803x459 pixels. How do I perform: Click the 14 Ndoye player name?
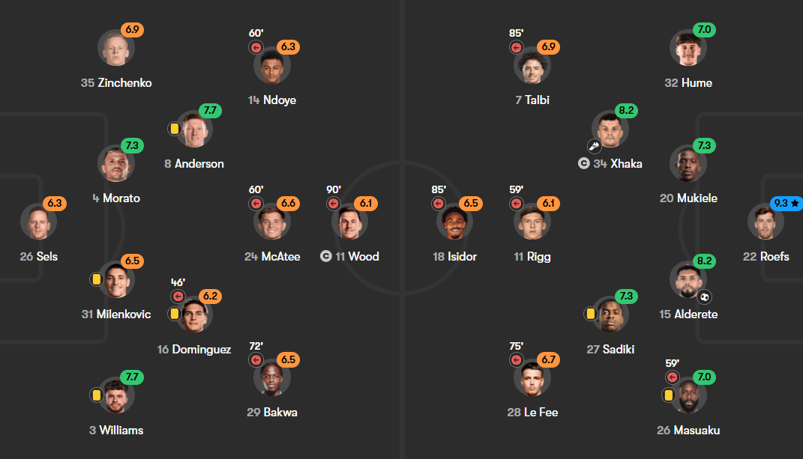[x=272, y=100]
